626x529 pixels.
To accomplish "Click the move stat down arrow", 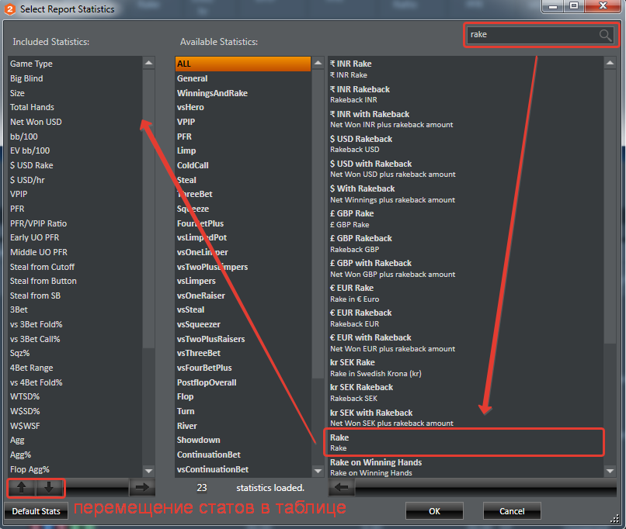I will click(48, 488).
